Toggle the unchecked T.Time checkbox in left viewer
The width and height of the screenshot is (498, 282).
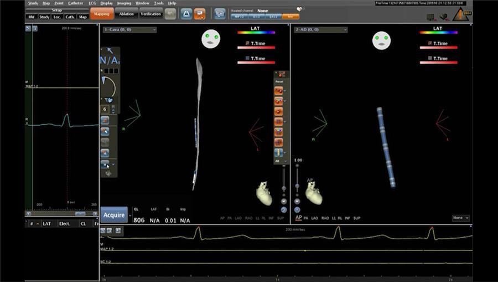click(247, 58)
